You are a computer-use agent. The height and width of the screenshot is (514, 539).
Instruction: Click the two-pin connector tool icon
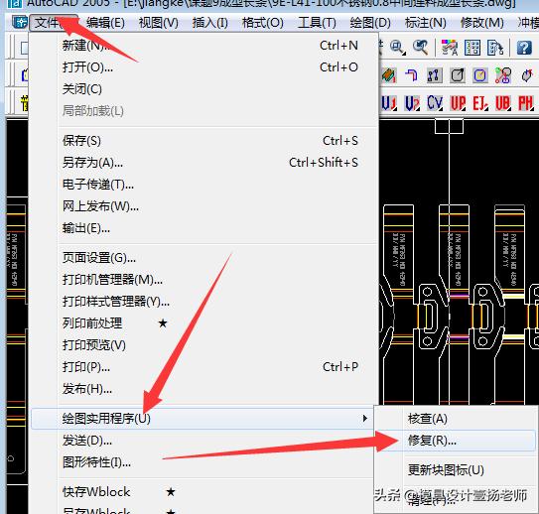[x=434, y=75]
